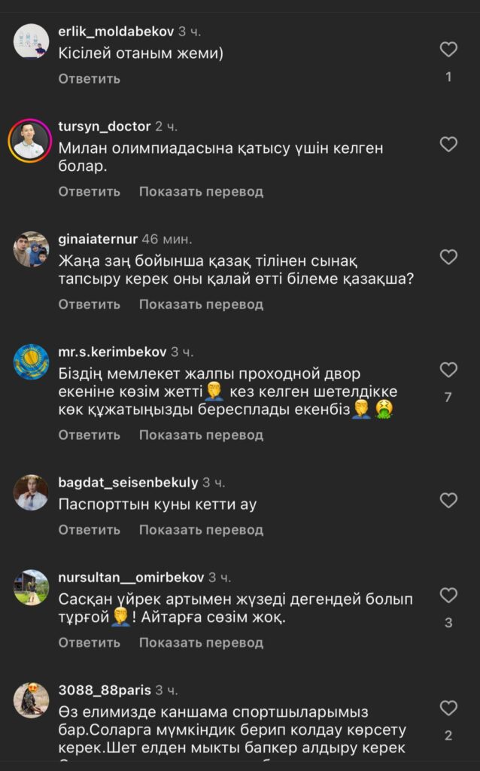This screenshot has height=771, width=480.
Task: Reply to erlik_moldabekov's comment
Action: click(x=89, y=78)
